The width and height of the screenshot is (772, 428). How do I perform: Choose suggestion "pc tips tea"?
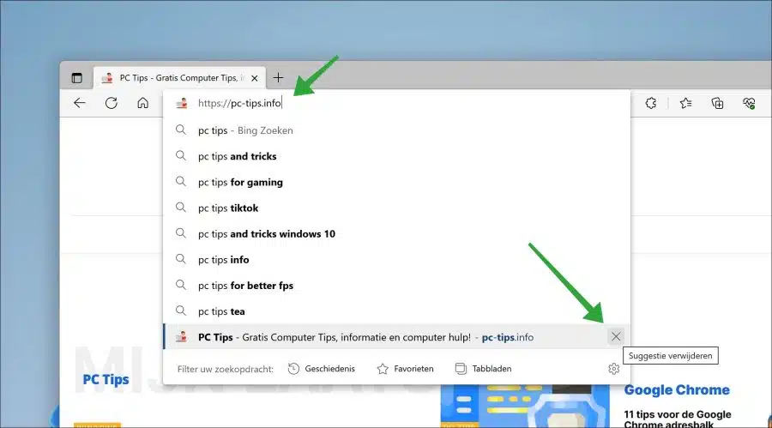[x=396, y=311]
